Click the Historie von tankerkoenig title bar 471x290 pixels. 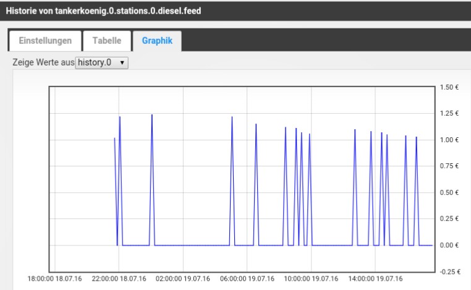104,11
